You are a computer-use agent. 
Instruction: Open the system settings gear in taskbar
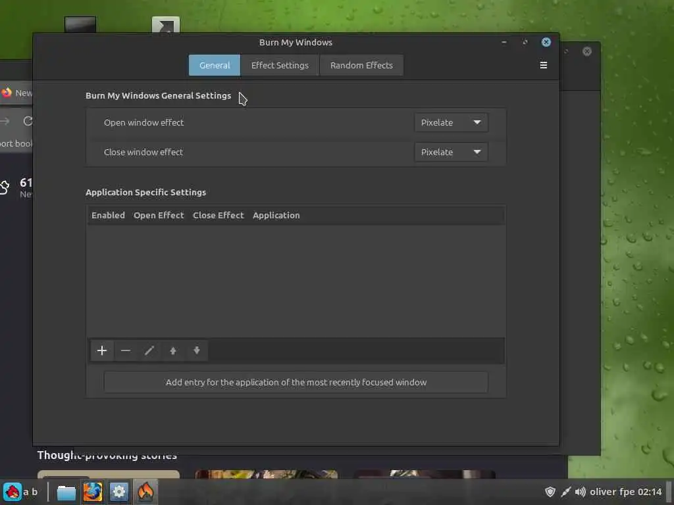119,492
